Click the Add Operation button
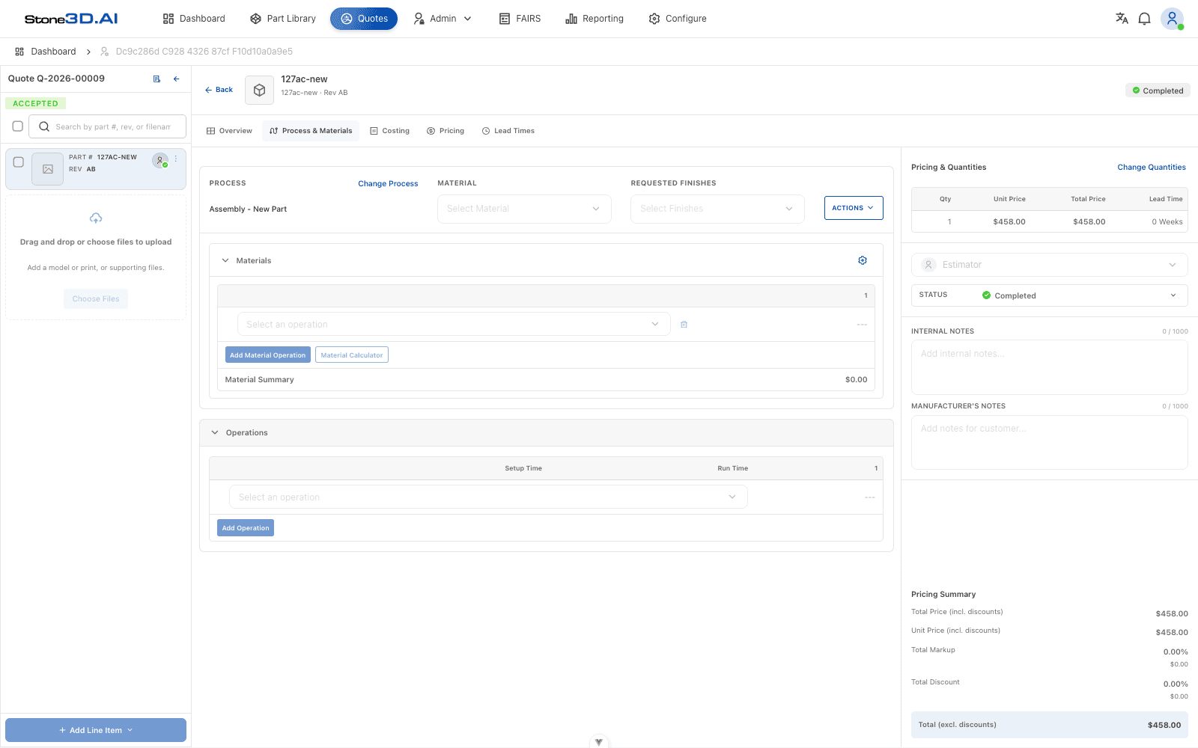Viewport: 1198px width, 748px height. (x=246, y=528)
